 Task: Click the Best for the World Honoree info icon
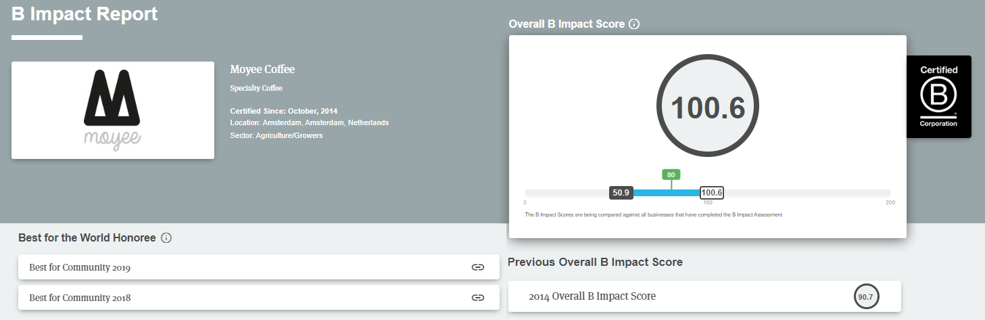[x=166, y=238]
